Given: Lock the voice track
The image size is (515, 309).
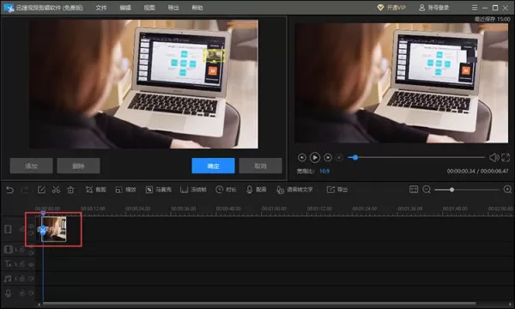Looking at the screenshot, I should (x=22, y=293).
